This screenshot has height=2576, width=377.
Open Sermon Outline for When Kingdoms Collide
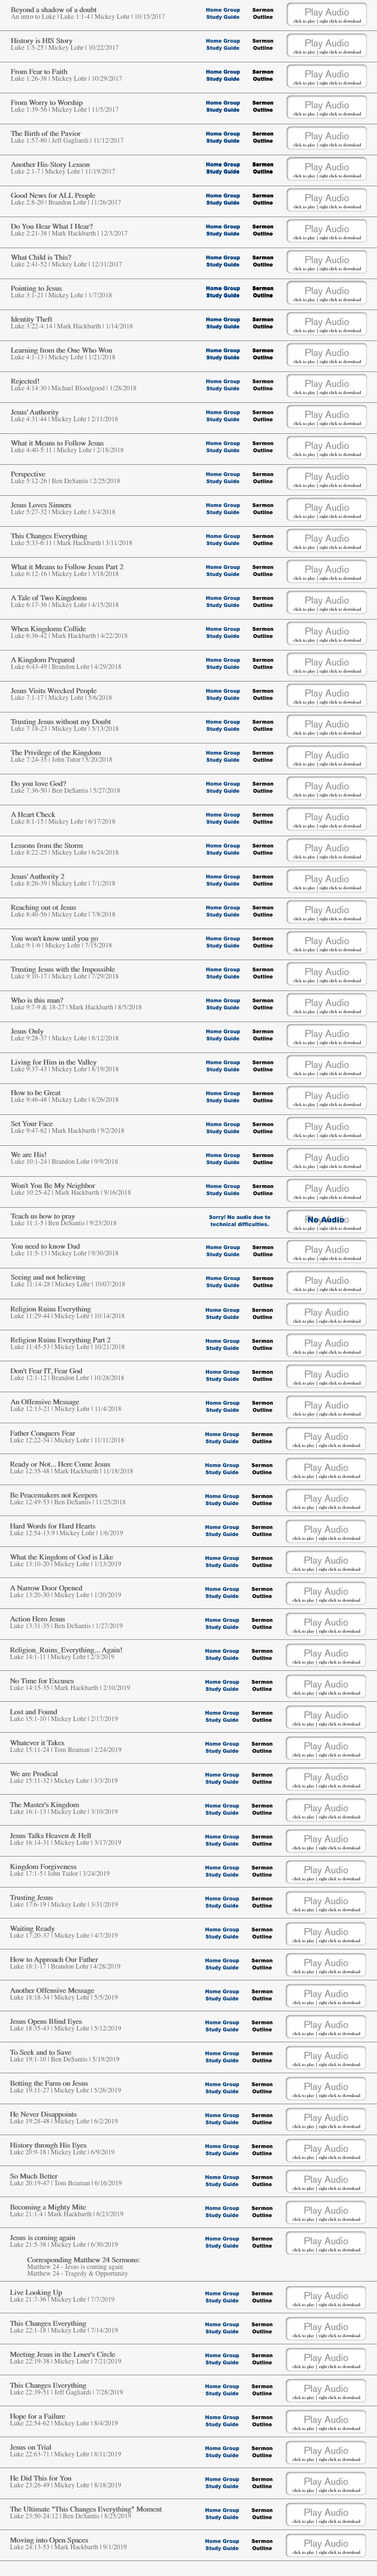[x=262, y=633]
